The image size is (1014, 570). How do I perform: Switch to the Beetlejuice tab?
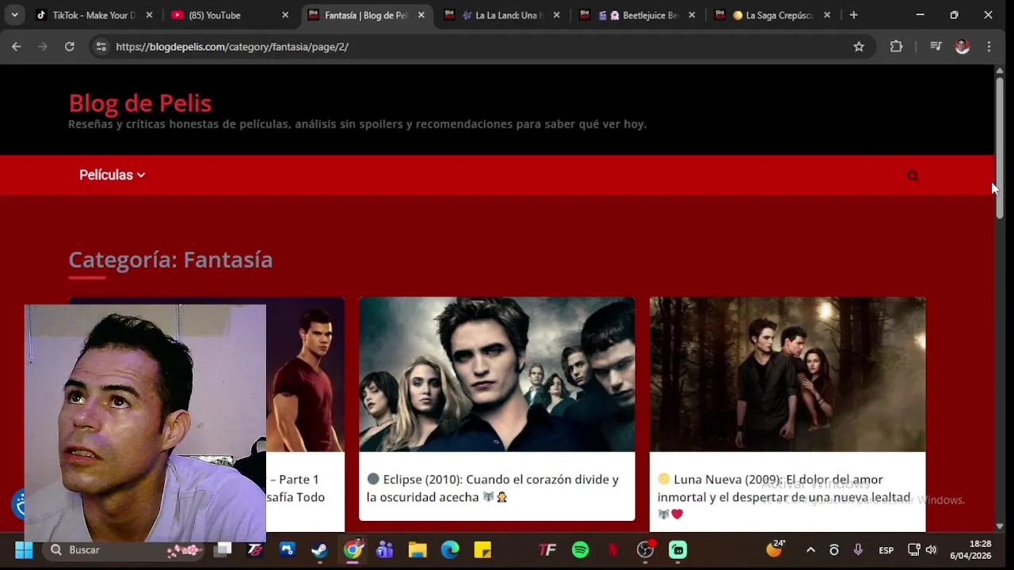click(x=639, y=15)
